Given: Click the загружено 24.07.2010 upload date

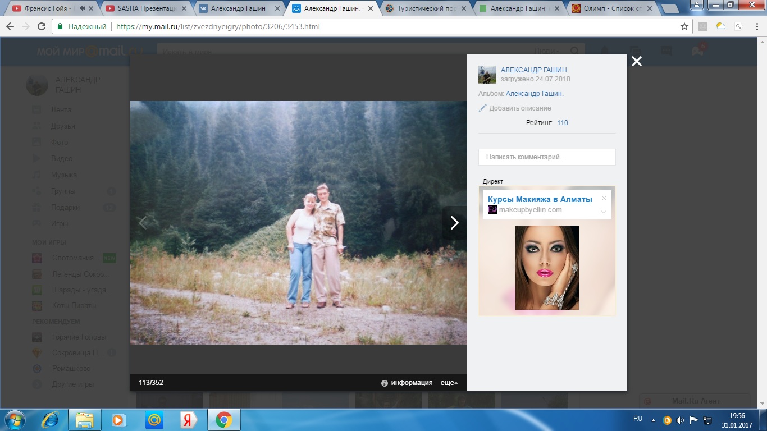Looking at the screenshot, I should click(535, 79).
